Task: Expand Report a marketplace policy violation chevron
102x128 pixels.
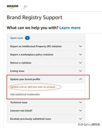Action: (81, 55)
